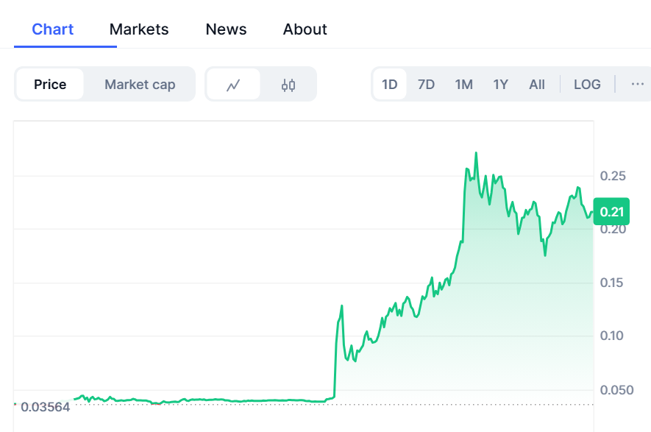The image size is (651, 432).
Task: Go to the Markets tab
Action: click(x=139, y=29)
